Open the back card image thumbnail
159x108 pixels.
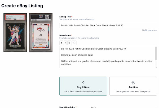coord(41,33)
